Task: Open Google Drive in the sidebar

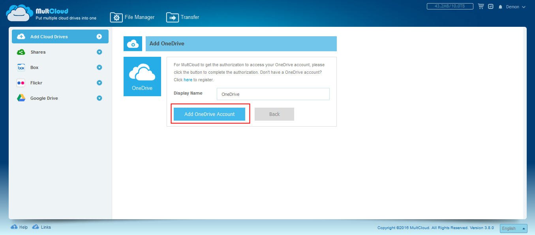Action: [x=60, y=98]
